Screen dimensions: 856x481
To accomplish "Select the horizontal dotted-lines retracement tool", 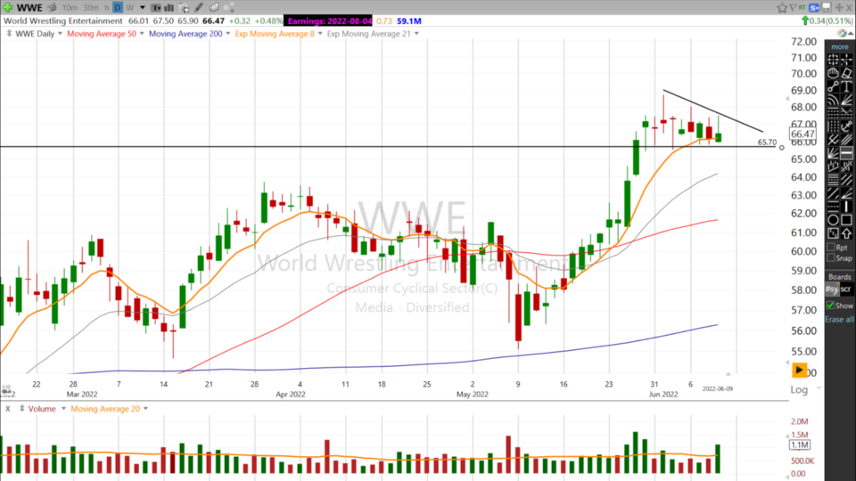I will pyautogui.click(x=833, y=113).
